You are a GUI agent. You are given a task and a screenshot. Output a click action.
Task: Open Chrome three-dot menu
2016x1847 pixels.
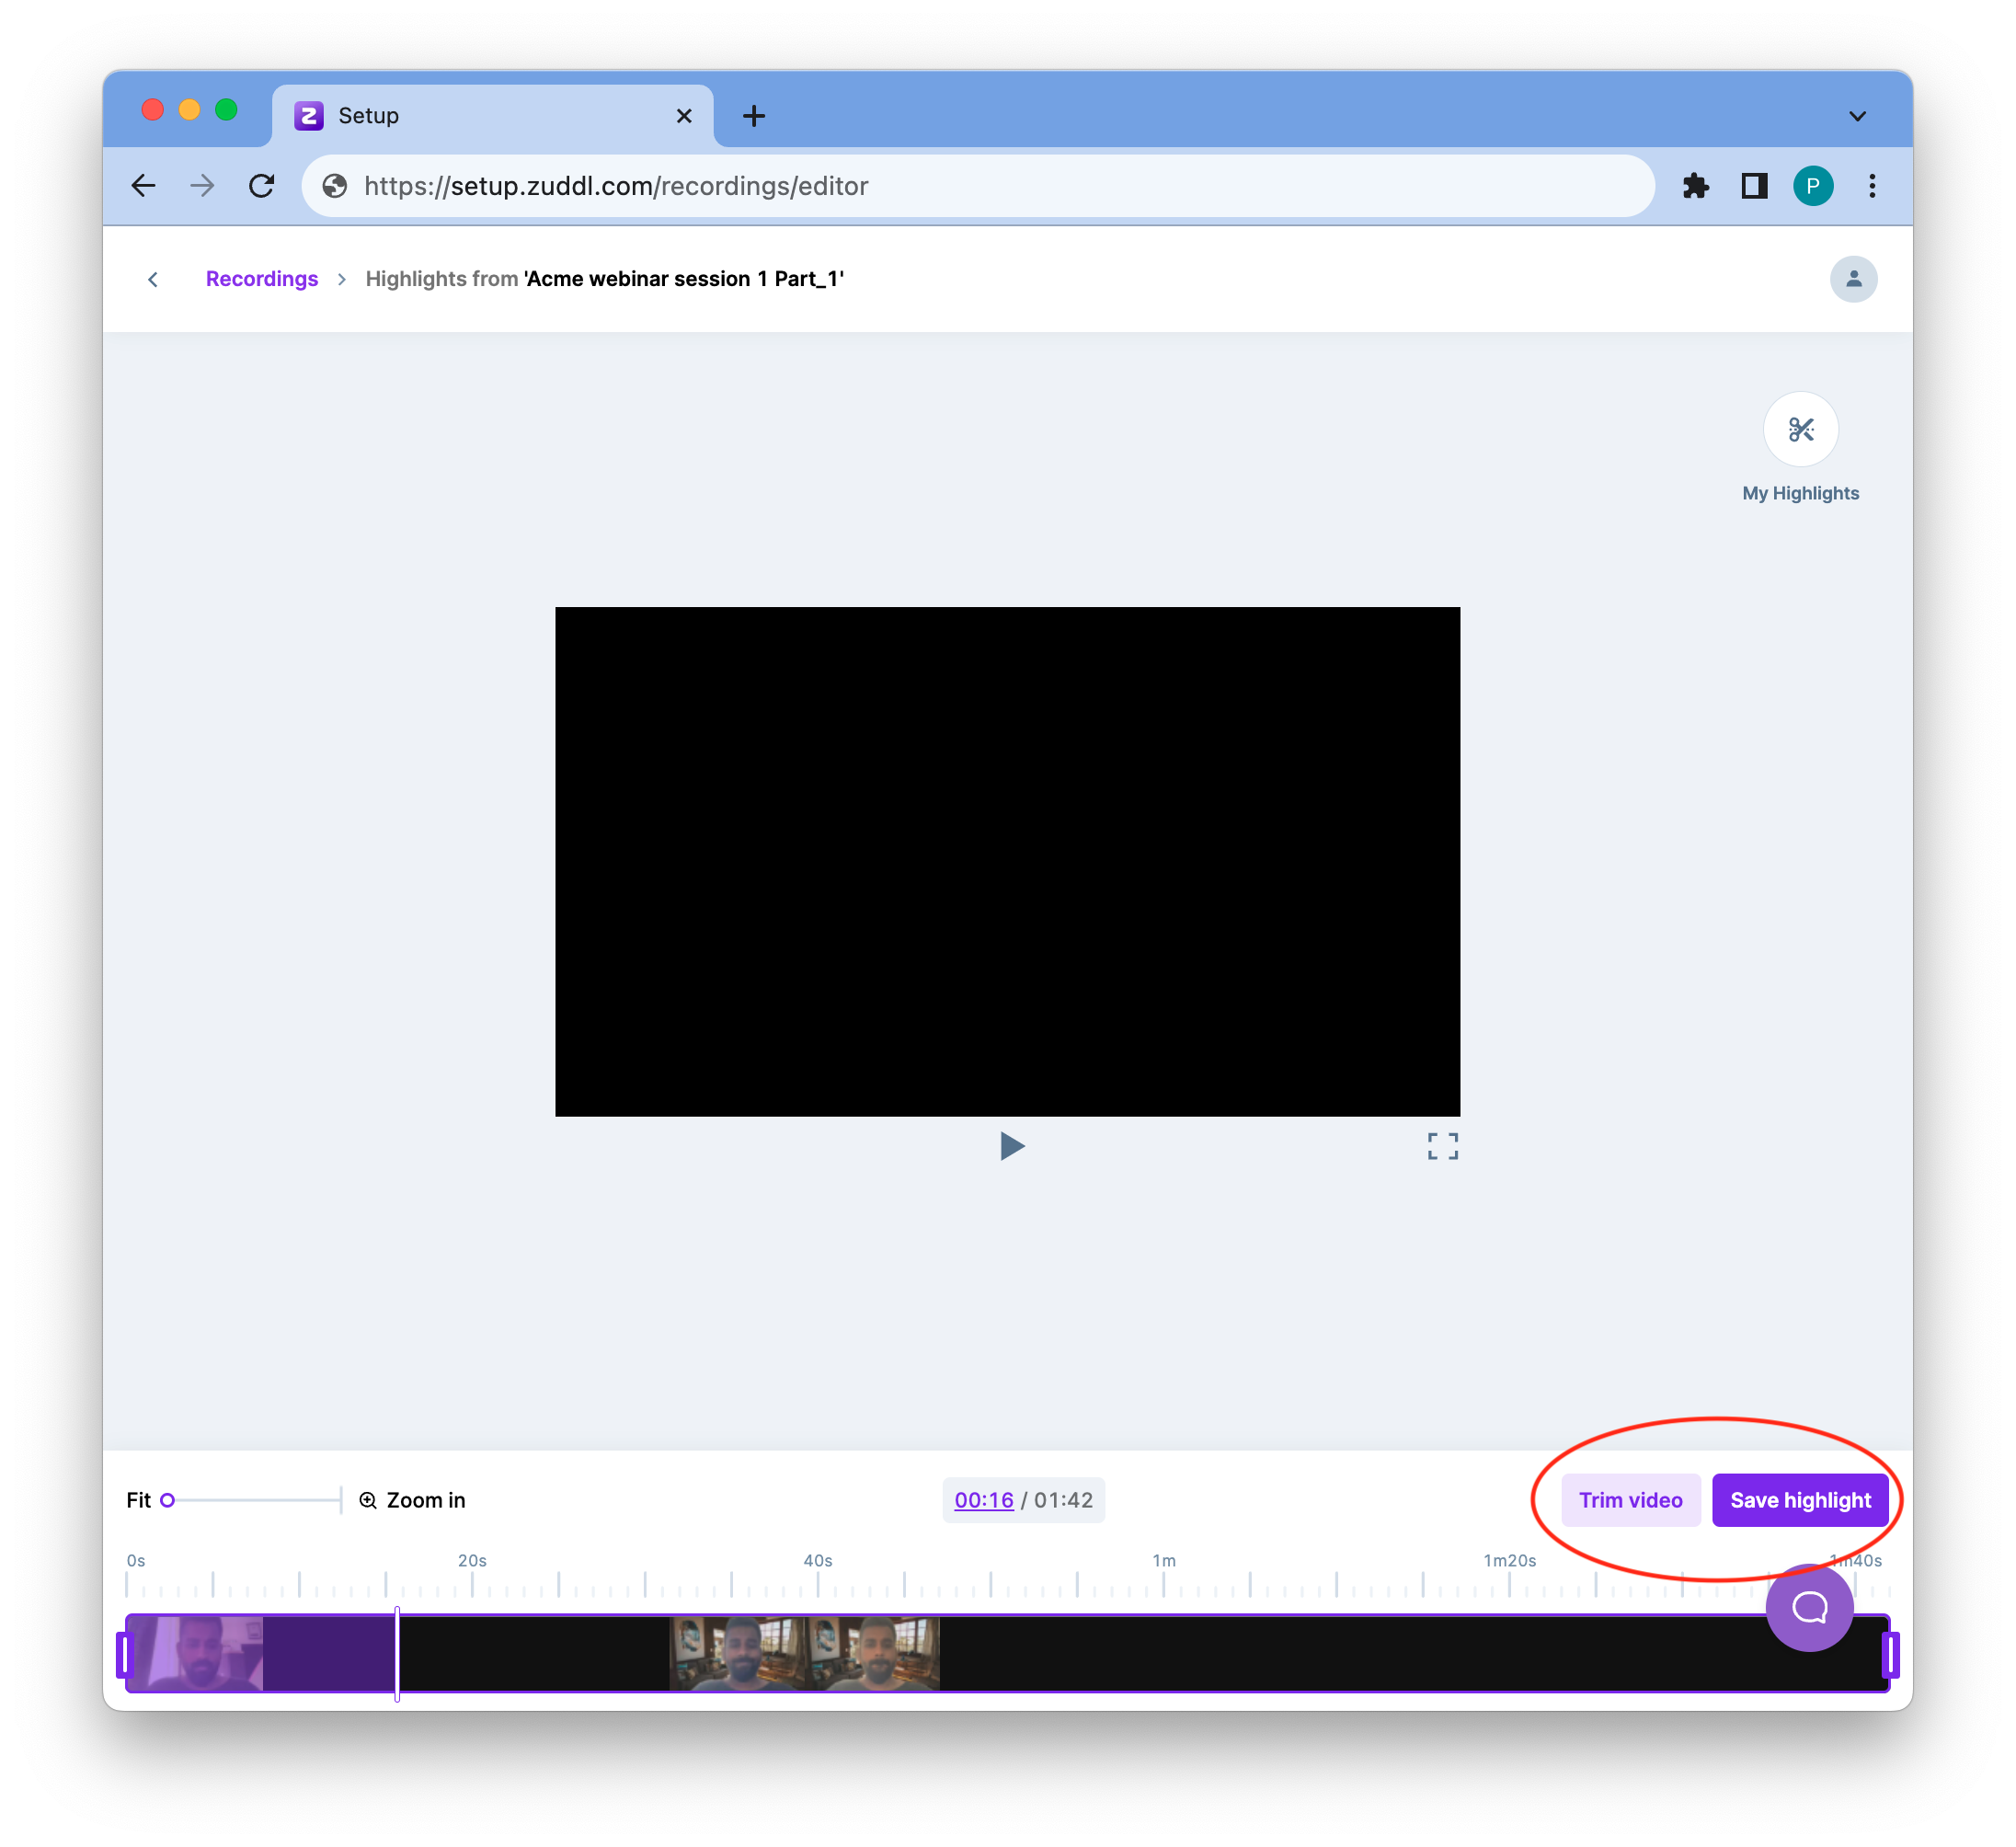click(x=1871, y=186)
